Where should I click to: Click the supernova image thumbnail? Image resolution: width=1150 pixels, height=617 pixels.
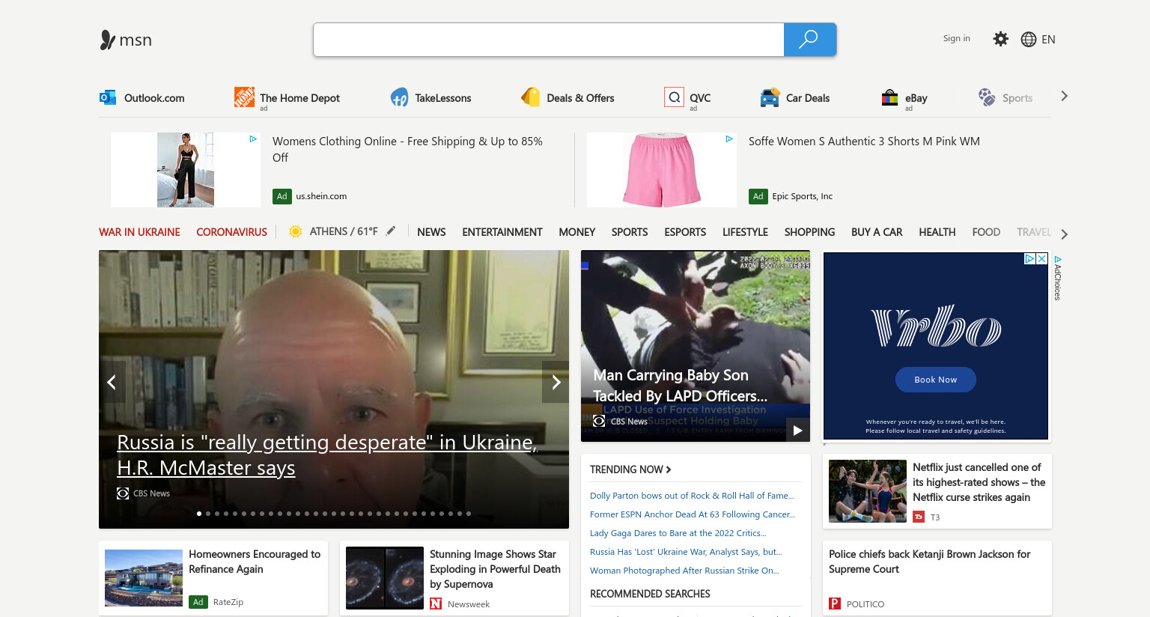385,578
